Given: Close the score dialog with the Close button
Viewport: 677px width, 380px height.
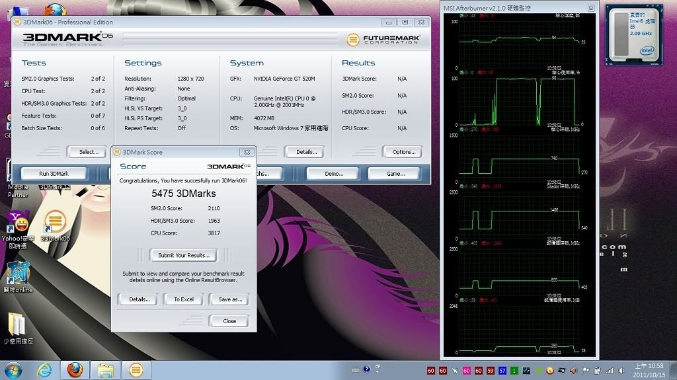Looking at the screenshot, I should [x=229, y=321].
